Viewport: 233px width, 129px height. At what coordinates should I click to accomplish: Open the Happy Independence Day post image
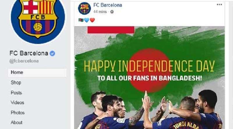tap(149, 78)
